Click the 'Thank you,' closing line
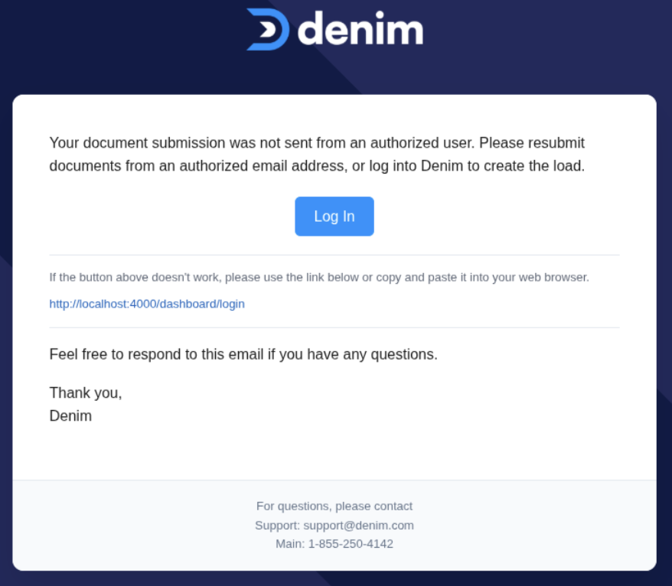 [x=86, y=392]
